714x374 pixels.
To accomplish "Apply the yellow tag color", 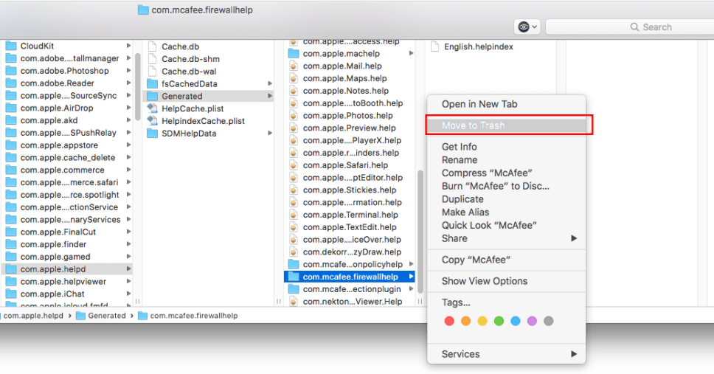I will tap(482, 321).
